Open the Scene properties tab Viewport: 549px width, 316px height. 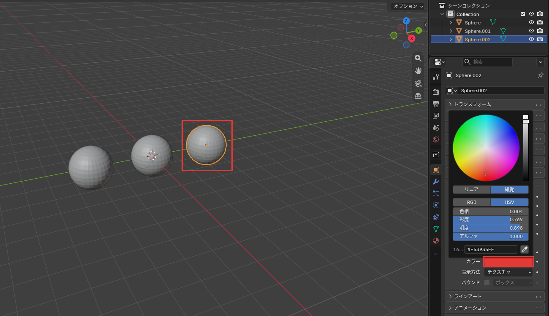436,127
